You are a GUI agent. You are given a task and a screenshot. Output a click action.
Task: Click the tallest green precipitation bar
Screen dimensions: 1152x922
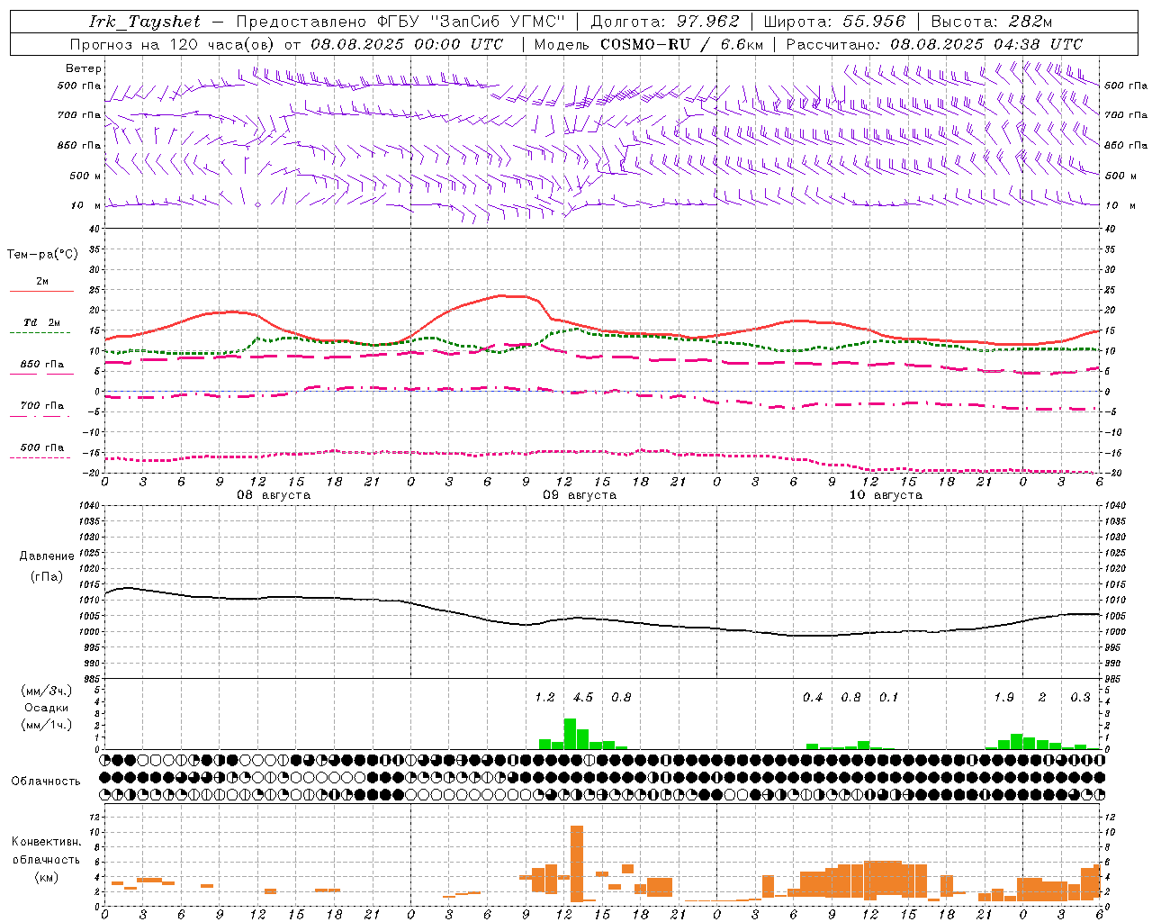point(570,734)
